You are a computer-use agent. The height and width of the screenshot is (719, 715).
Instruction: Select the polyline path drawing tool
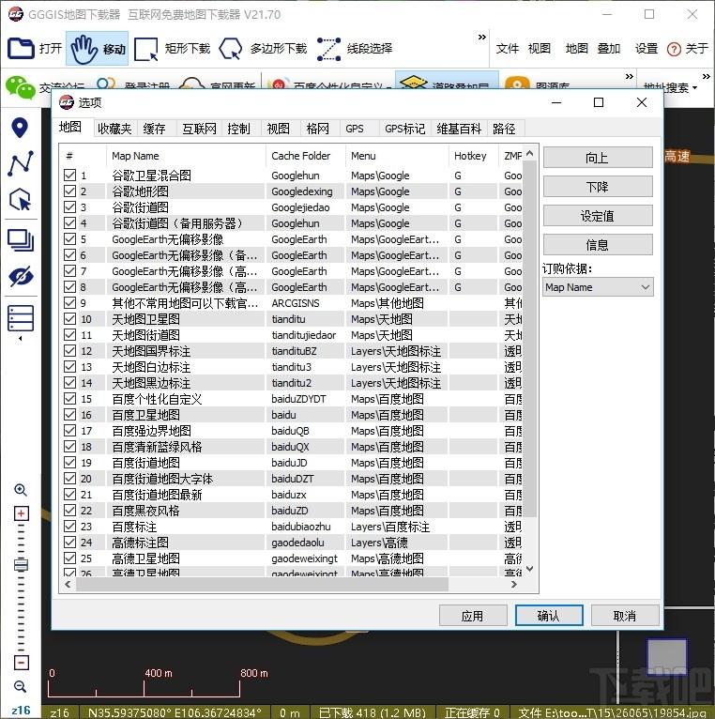coord(20,164)
